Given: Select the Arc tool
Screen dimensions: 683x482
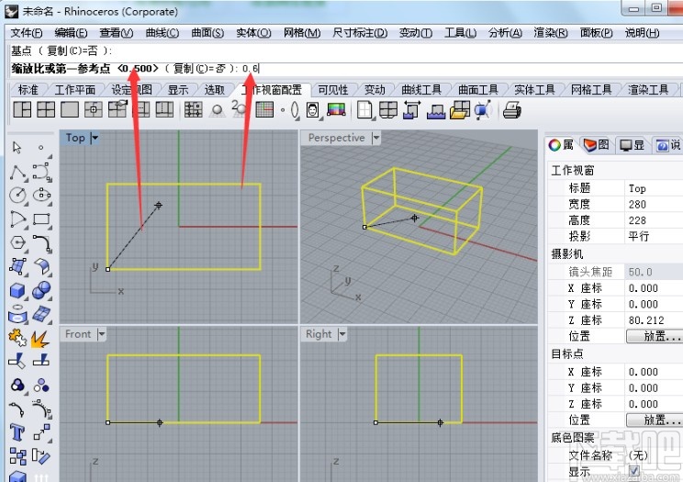Looking at the screenshot, I should (x=17, y=219).
